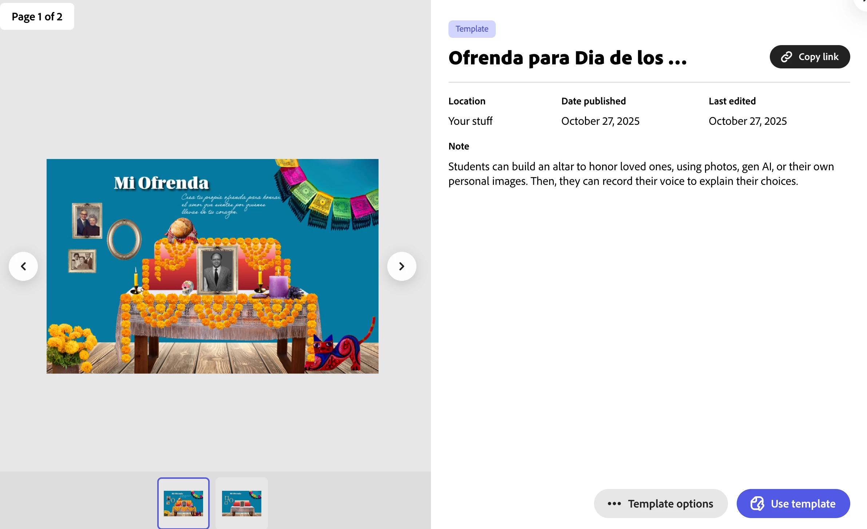Click the chain link icon in Copy link
The width and height of the screenshot is (867, 529).
click(786, 57)
